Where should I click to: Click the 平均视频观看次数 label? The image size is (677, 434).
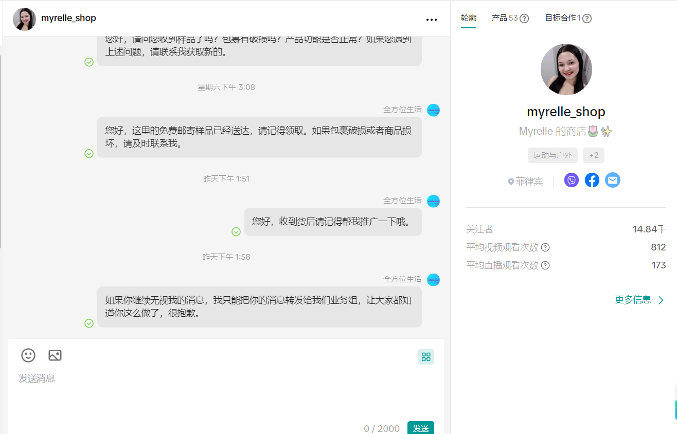[x=502, y=247]
